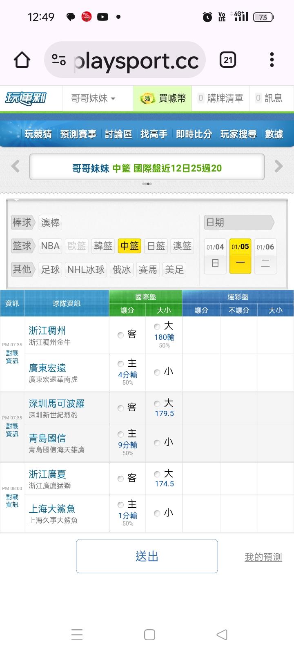The image size is (294, 655).
Task: Click the playsport.cc address bar
Action: [136, 60]
